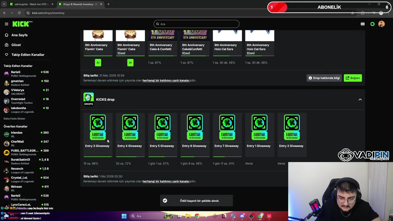Open ilkinsan recommended channel
393x221 pixels.
[26, 188]
